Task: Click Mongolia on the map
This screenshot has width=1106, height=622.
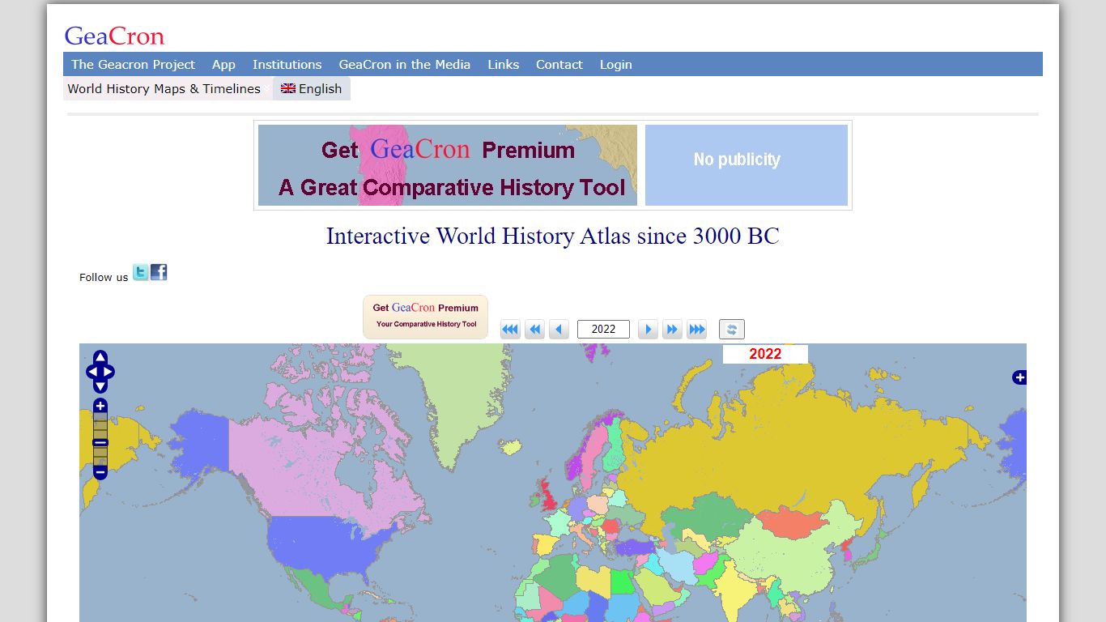Action: [793, 522]
